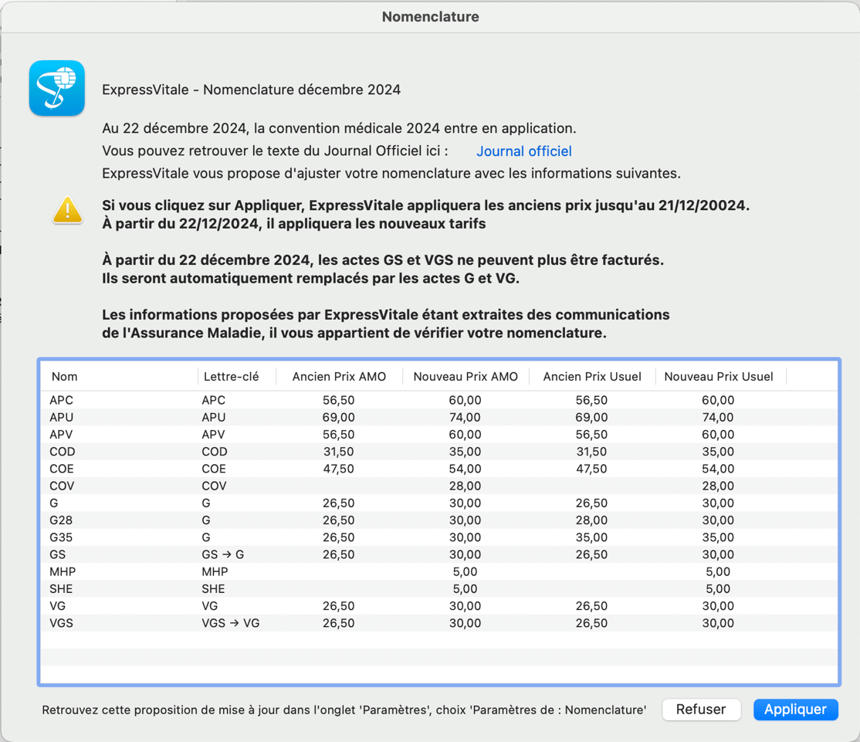The image size is (860, 742).
Task: Click the ExpressVitale app icon
Action: pos(57,89)
